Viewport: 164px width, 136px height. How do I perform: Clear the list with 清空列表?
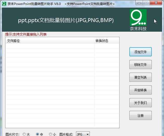tap(141, 77)
